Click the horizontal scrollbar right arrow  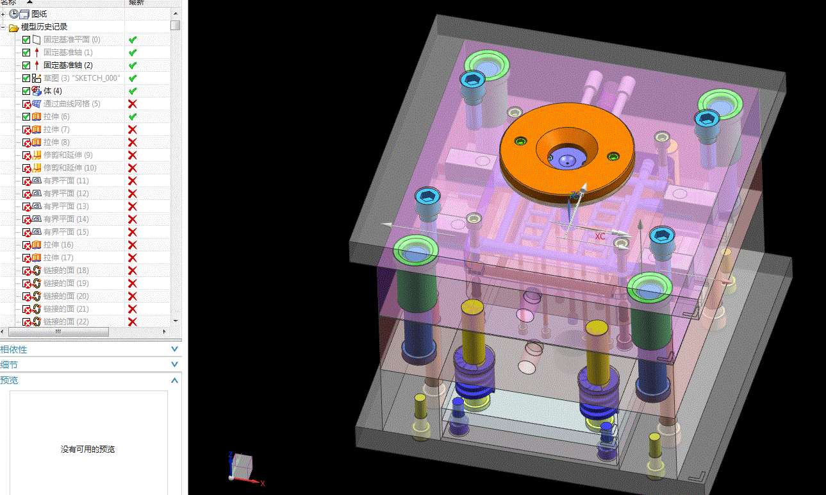[165, 331]
